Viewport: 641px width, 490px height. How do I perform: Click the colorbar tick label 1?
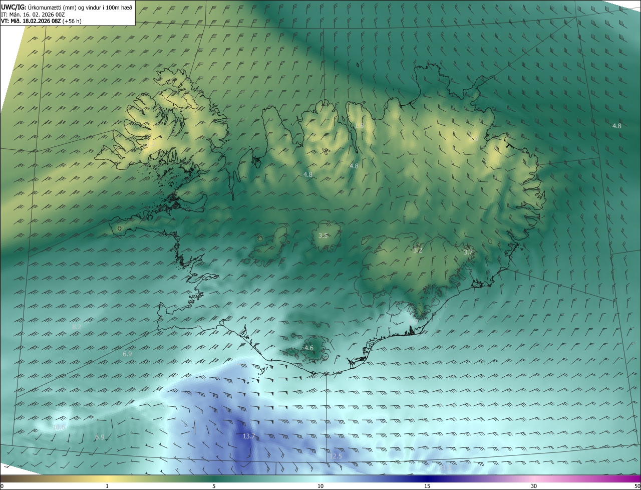(x=107, y=486)
